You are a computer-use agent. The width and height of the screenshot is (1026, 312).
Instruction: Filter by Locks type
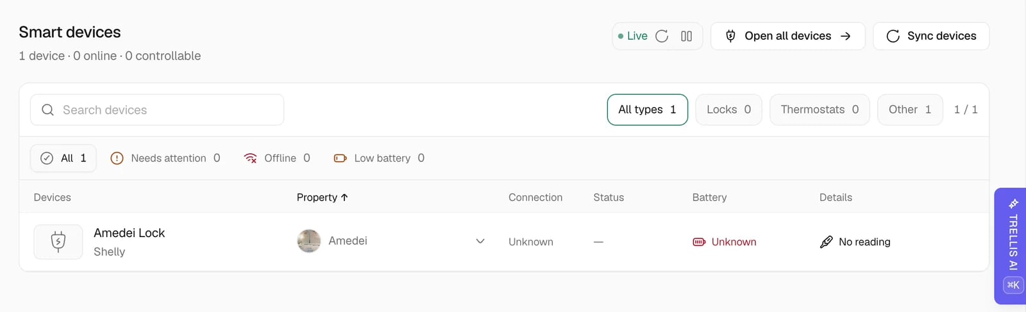pyautogui.click(x=728, y=110)
